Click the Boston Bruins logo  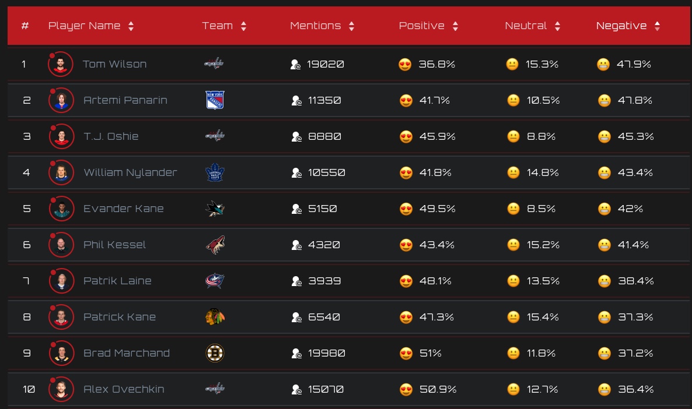[x=215, y=353]
